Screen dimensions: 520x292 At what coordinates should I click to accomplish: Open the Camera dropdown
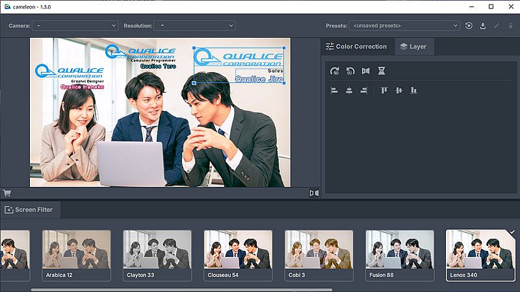[75, 26]
